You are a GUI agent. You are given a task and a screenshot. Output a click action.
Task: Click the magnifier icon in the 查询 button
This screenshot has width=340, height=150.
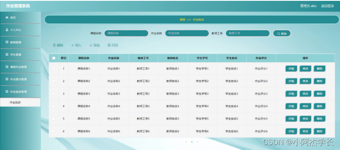click(279, 34)
